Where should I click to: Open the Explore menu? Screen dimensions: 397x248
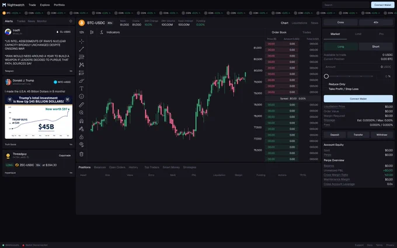45,5
